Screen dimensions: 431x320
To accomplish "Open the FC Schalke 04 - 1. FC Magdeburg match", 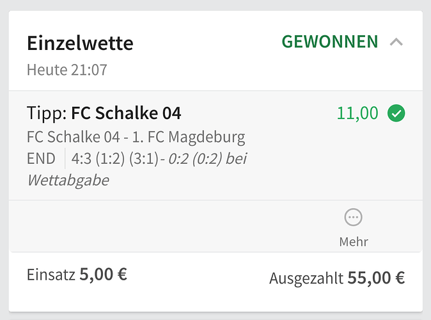I will pyautogui.click(x=136, y=137).
